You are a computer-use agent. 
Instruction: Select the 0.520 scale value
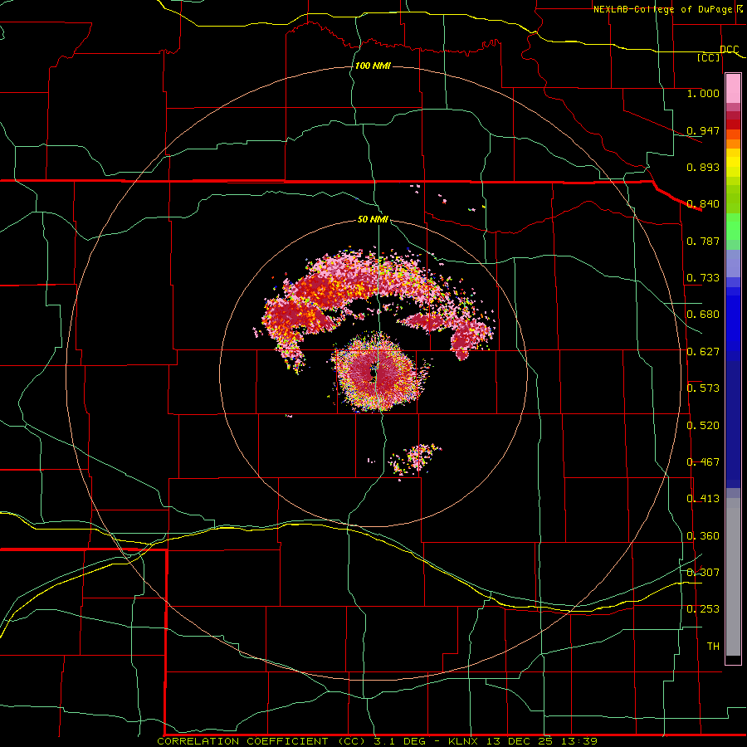[703, 426]
